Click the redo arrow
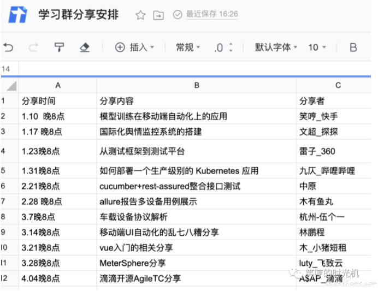This screenshot has height=291, width=378. point(33,47)
